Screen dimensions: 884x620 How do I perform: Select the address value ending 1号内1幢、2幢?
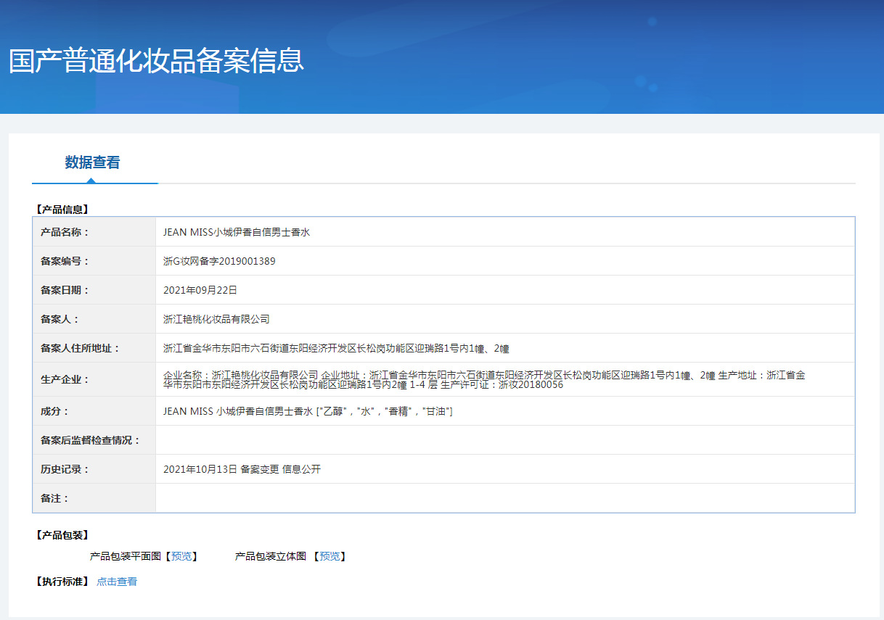(x=336, y=348)
